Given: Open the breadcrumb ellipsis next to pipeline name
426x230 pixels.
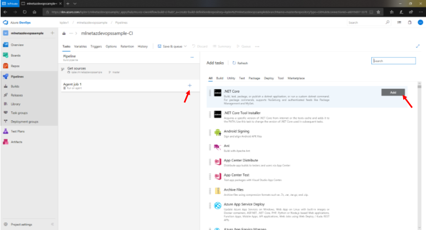Looking at the screenshot, I should pyautogui.click(x=71, y=33).
